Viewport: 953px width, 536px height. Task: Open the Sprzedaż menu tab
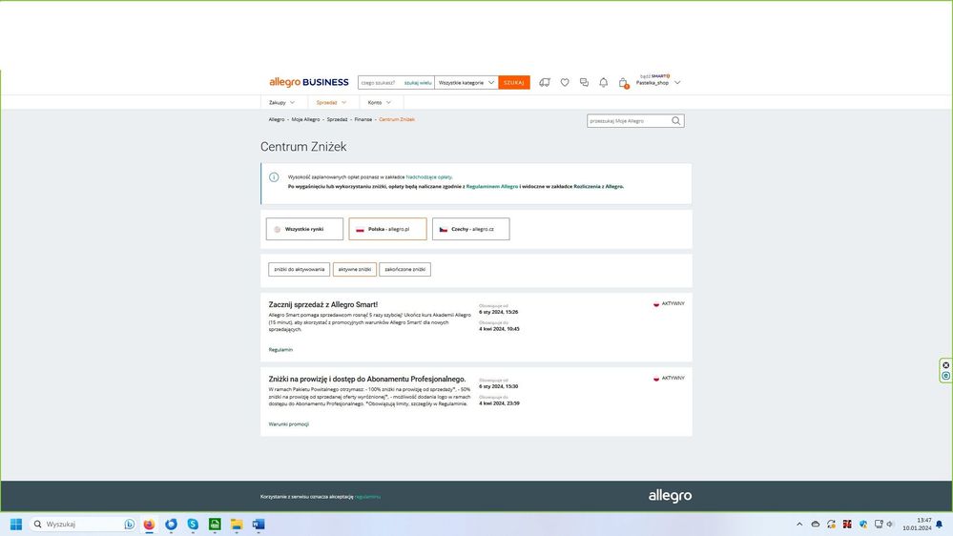tap(331, 102)
